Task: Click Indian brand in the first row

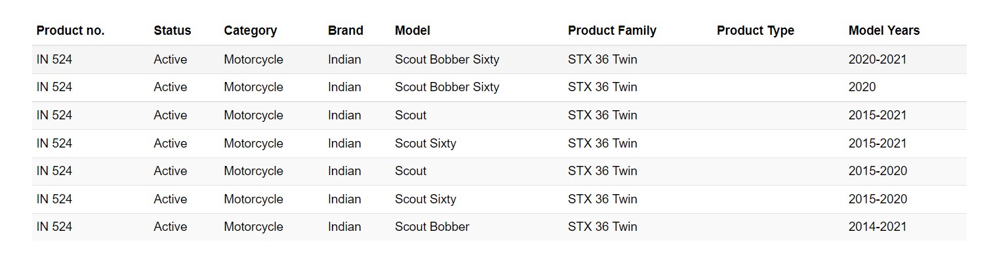Action: pyautogui.click(x=344, y=60)
